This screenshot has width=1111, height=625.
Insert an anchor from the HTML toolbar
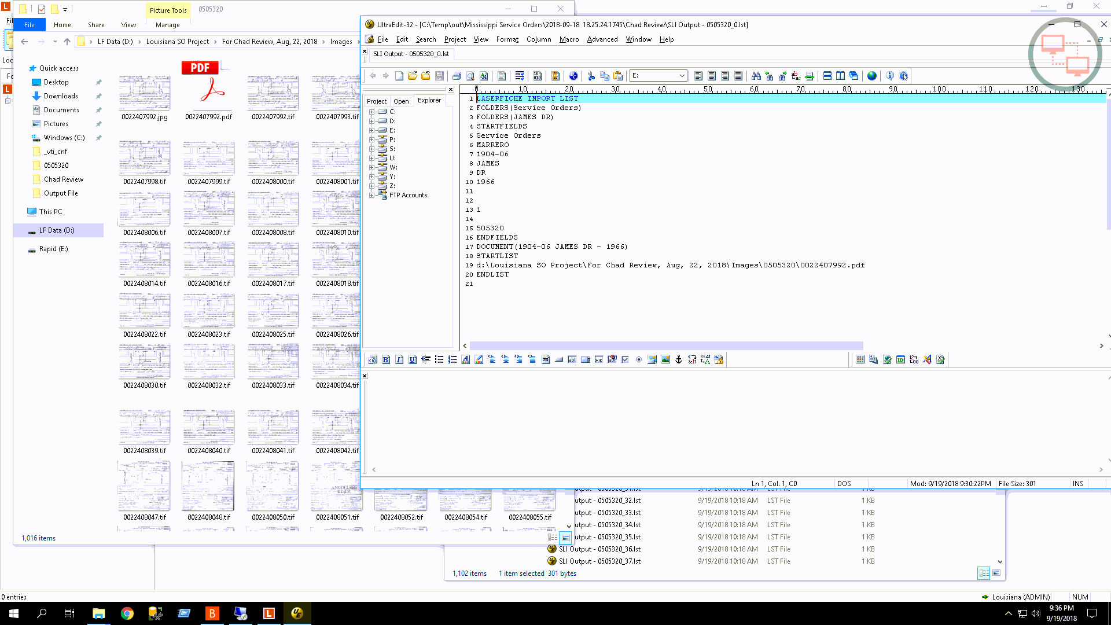pos(679,359)
